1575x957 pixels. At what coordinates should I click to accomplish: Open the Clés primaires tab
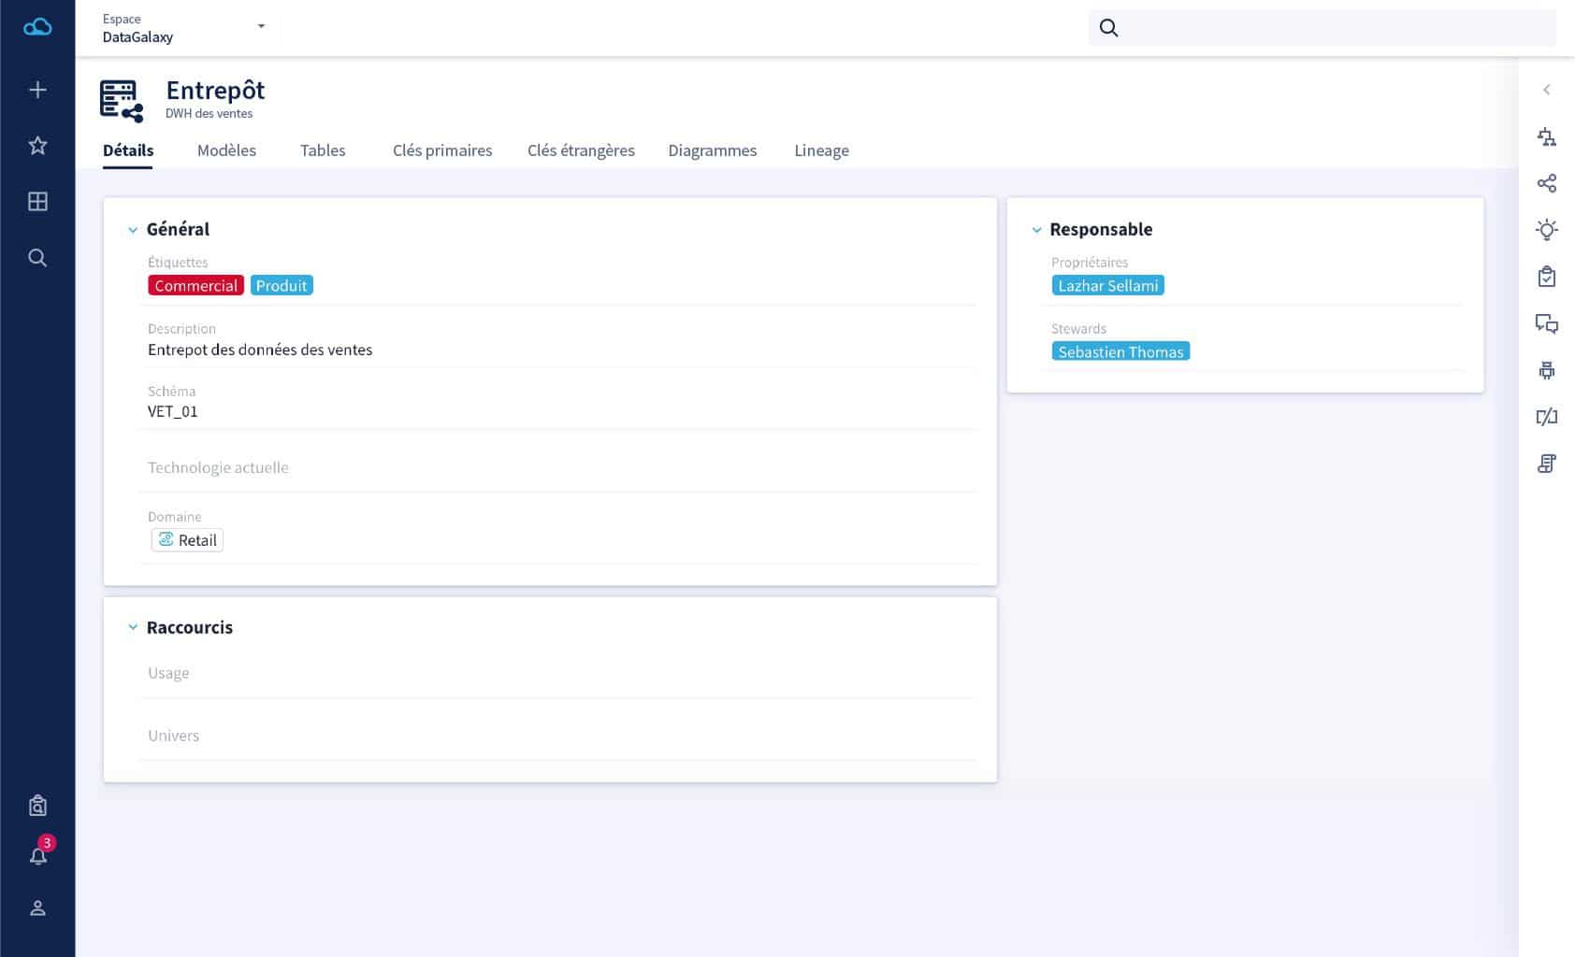[x=442, y=150]
